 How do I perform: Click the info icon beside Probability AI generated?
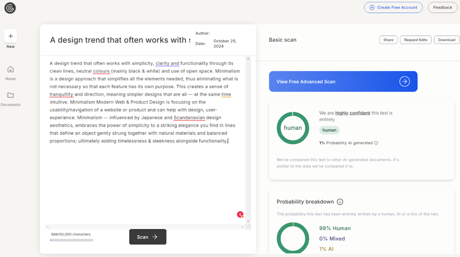376,143
